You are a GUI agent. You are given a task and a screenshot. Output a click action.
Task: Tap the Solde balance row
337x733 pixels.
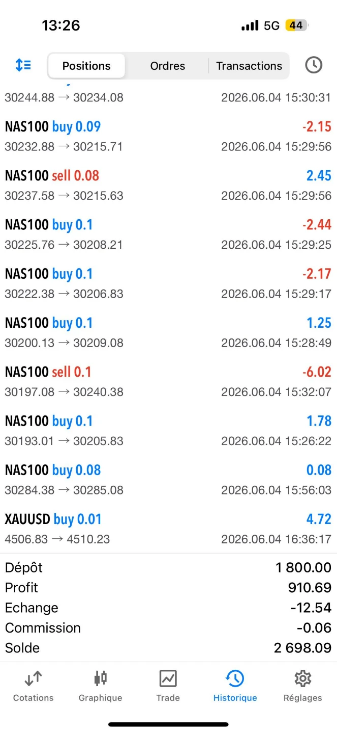pyautogui.click(x=168, y=648)
